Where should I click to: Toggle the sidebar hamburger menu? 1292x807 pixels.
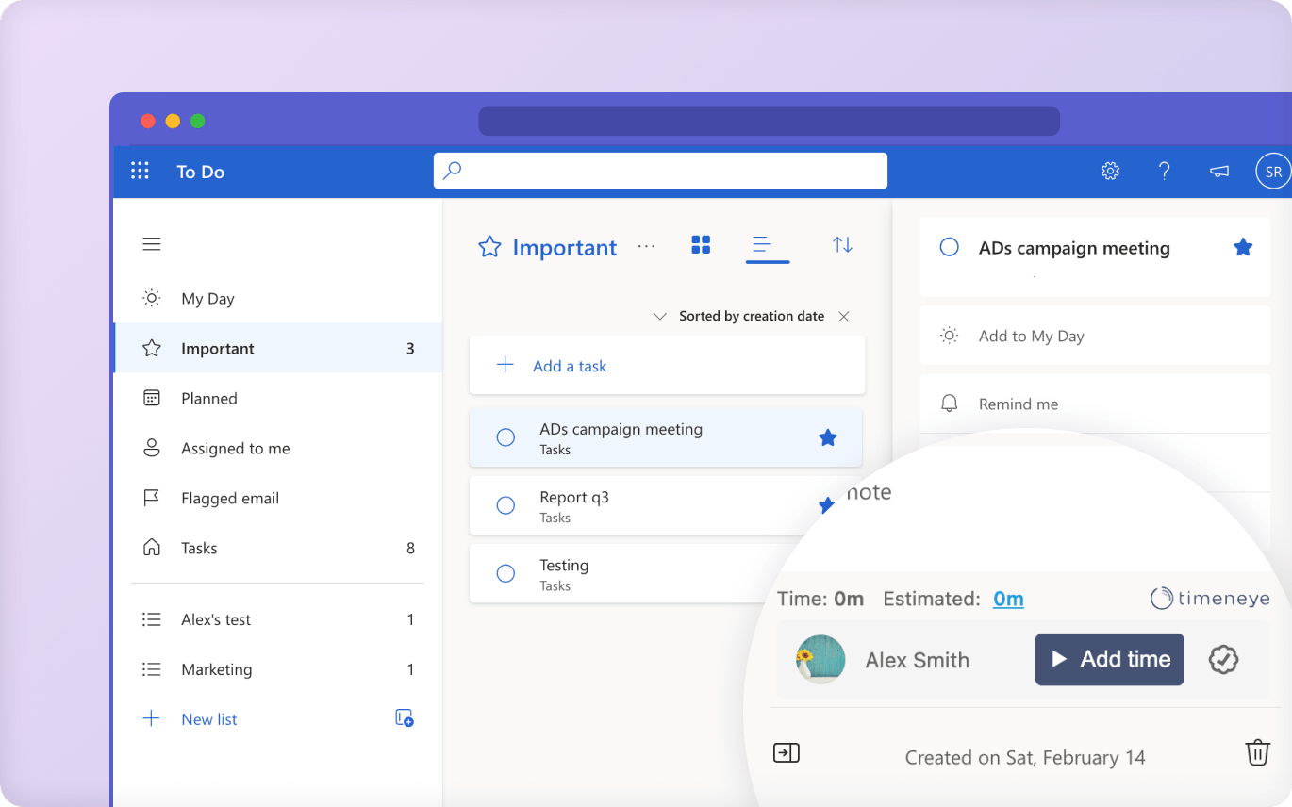point(152,244)
